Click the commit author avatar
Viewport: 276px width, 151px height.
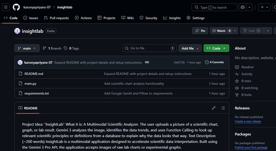tap(20, 62)
